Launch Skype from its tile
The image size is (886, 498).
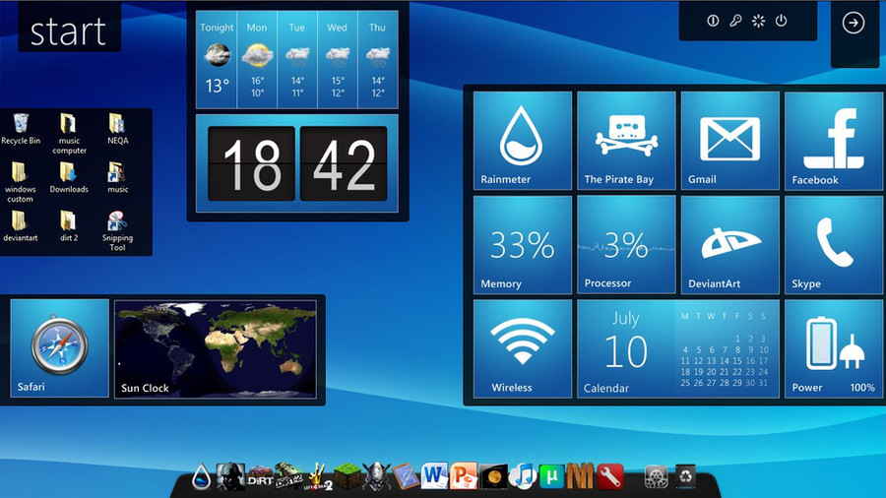pyautogui.click(x=834, y=244)
